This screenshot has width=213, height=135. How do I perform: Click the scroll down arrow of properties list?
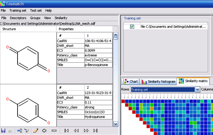(115, 124)
